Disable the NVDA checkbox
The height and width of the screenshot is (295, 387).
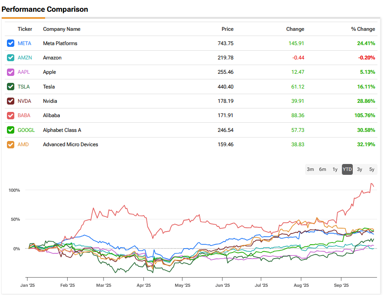[10, 101]
